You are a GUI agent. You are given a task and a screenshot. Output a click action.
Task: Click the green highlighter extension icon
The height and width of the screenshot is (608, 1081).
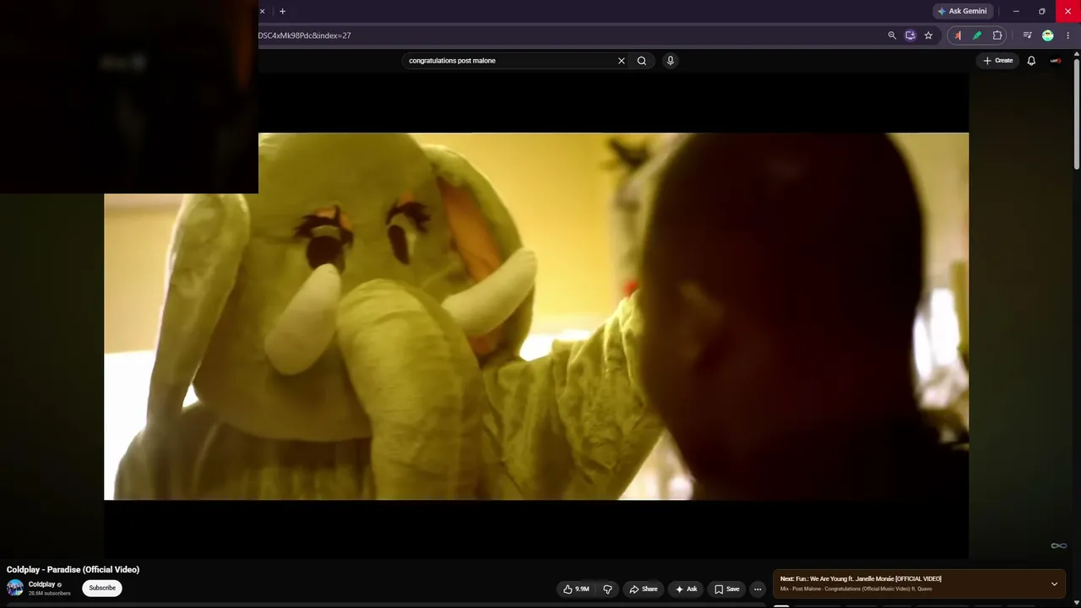click(977, 35)
